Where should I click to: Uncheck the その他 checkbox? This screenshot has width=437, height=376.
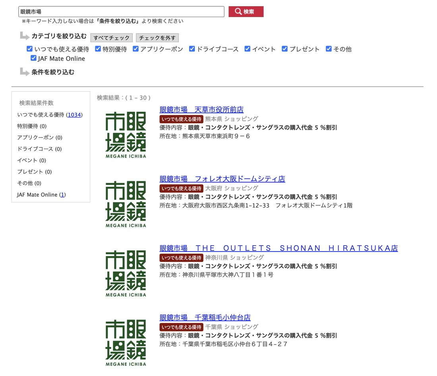[329, 49]
